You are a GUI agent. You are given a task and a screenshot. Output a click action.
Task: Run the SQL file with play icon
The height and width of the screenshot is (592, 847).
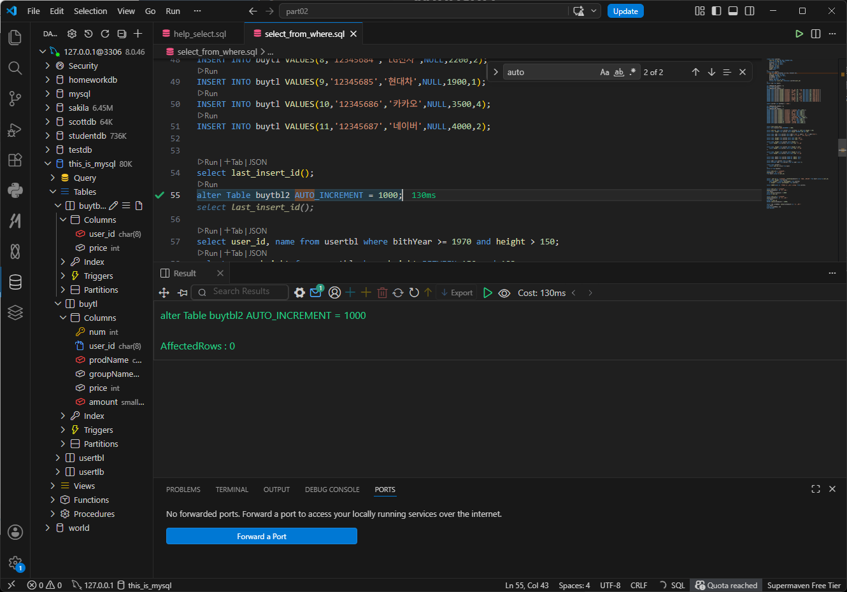[799, 34]
